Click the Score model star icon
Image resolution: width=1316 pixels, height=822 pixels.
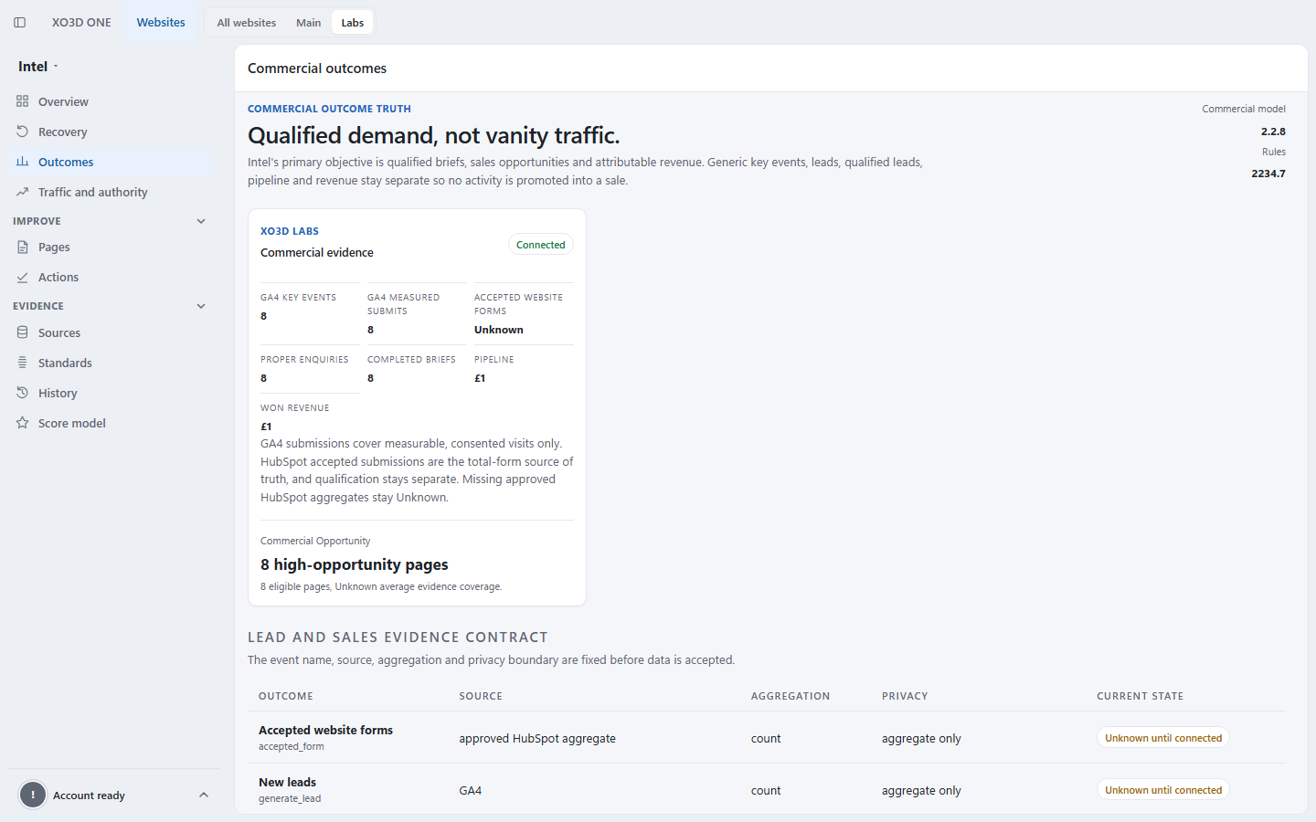[x=23, y=423]
